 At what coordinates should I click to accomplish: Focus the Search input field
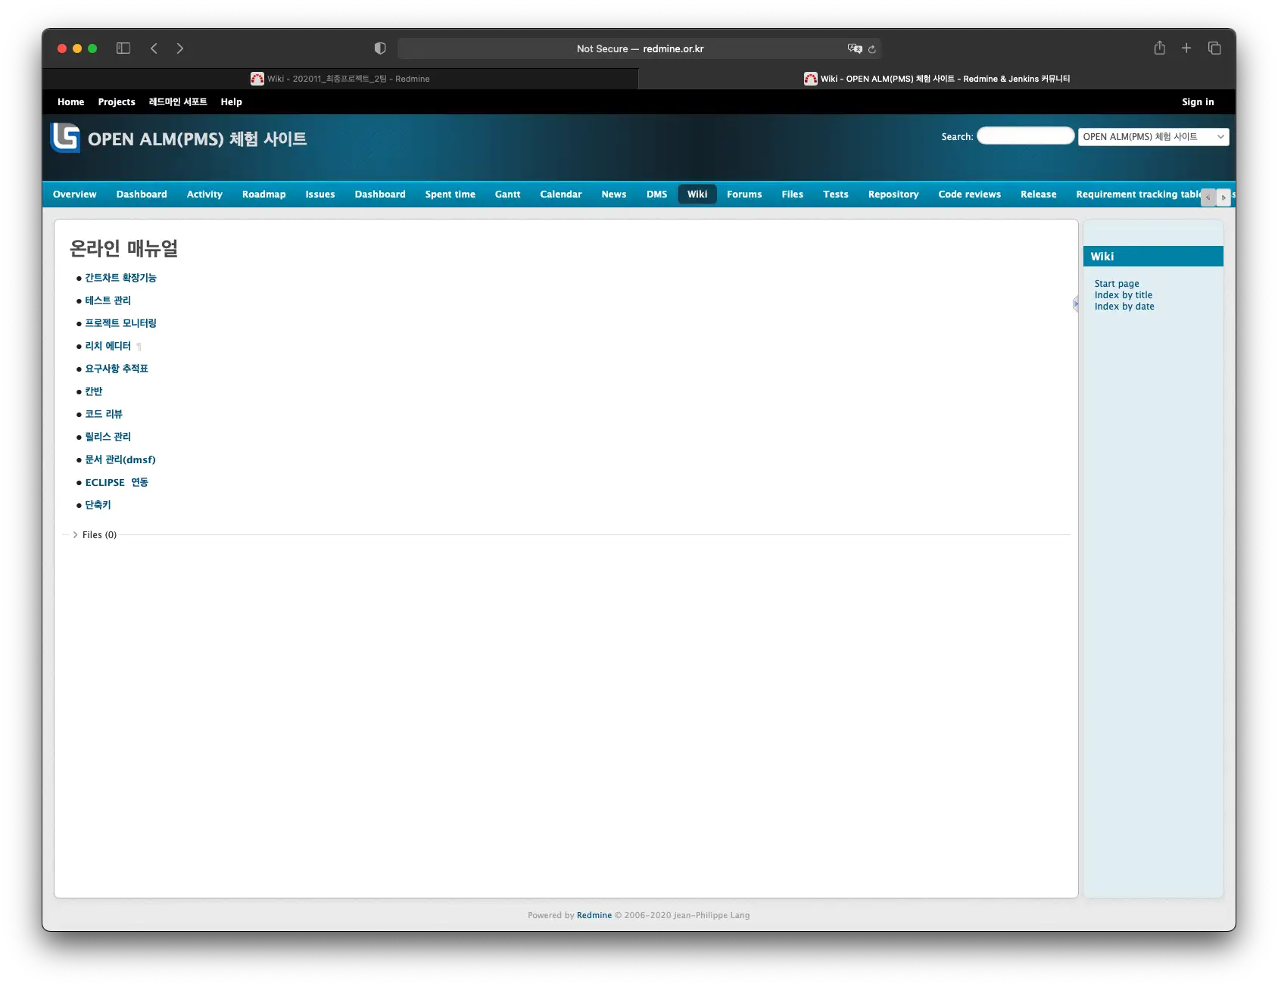tap(1026, 136)
